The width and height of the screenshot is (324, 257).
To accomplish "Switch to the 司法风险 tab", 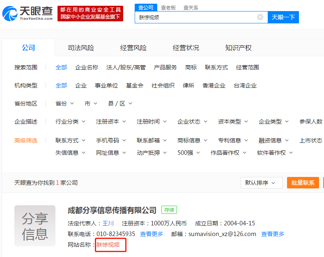I will point(81,48).
